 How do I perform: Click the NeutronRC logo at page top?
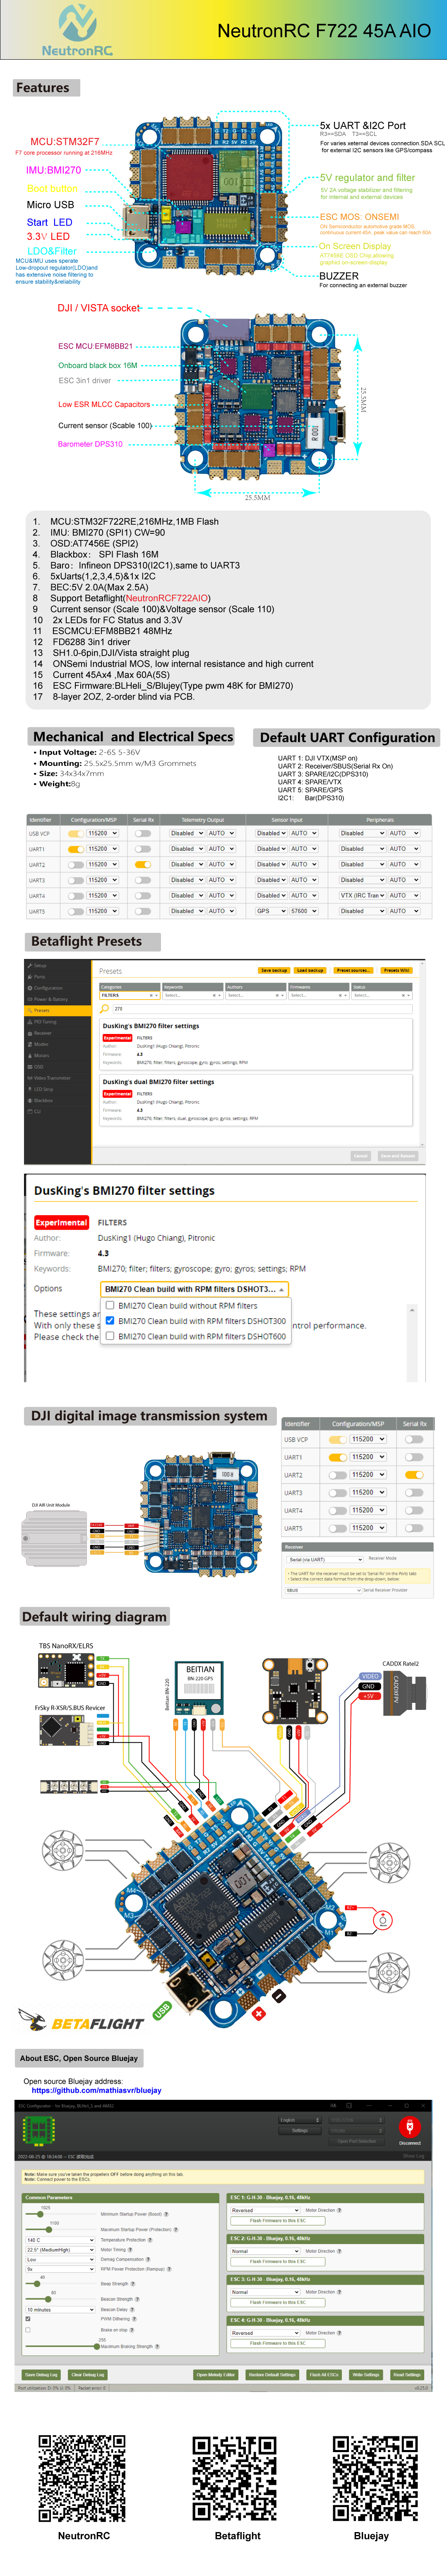[x=77, y=29]
